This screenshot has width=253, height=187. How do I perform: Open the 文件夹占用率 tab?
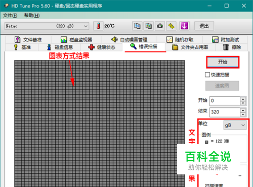tap(190, 47)
